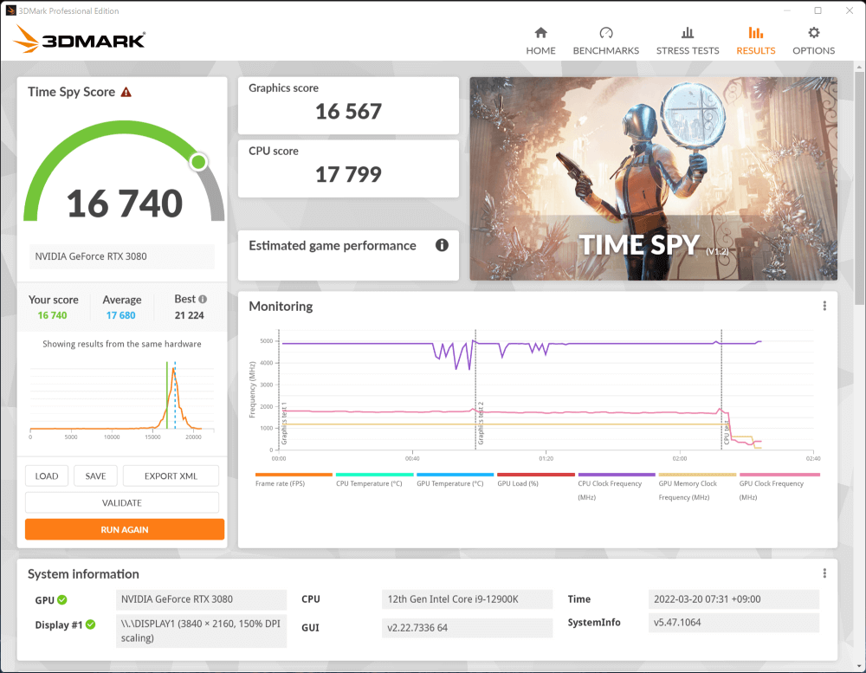Click RUN AGAIN button
866x673 pixels.
[x=125, y=529]
